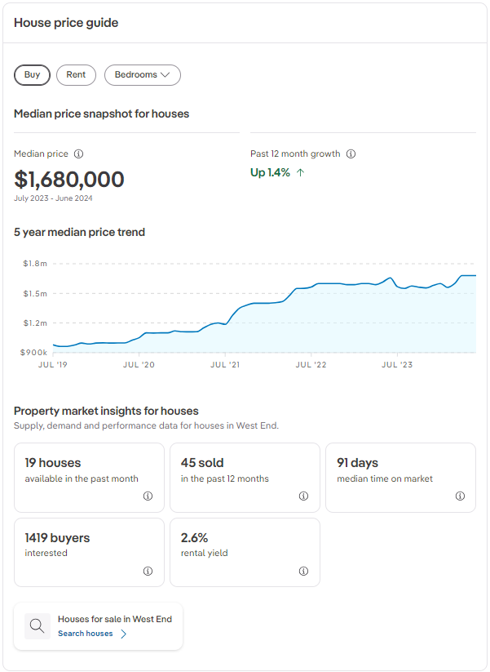Click the 19 houses available card
The image size is (490, 672).
(x=89, y=478)
